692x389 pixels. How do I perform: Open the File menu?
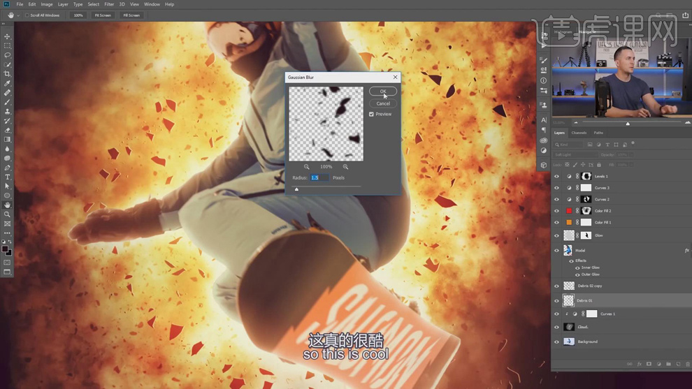click(20, 4)
